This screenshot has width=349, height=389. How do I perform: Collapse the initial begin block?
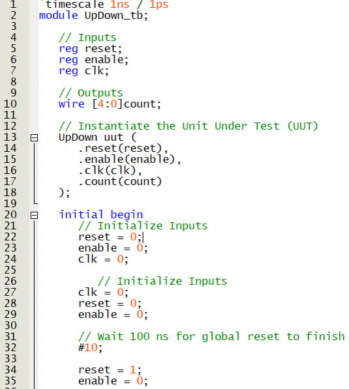click(x=35, y=215)
